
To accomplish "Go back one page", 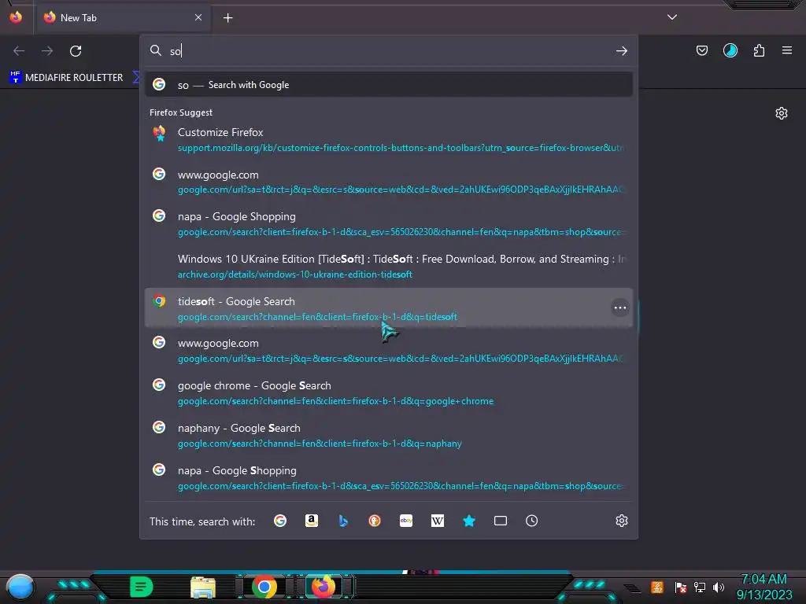I will coord(19,51).
